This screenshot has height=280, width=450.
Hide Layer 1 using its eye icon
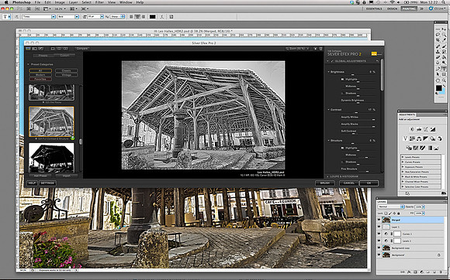[x=379, y=227]
